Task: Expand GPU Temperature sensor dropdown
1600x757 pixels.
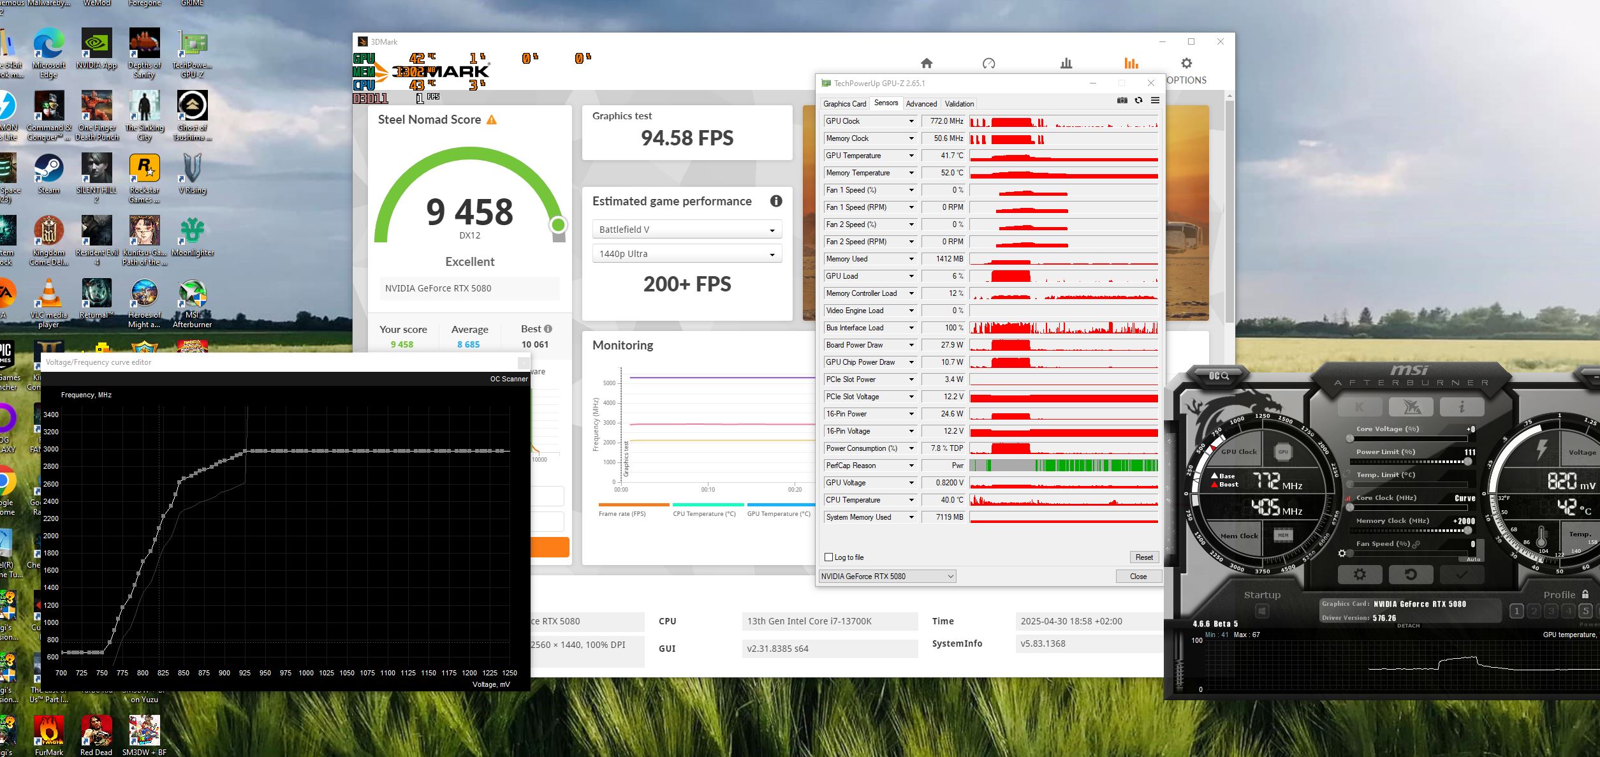Action: (x=911, y=156)
